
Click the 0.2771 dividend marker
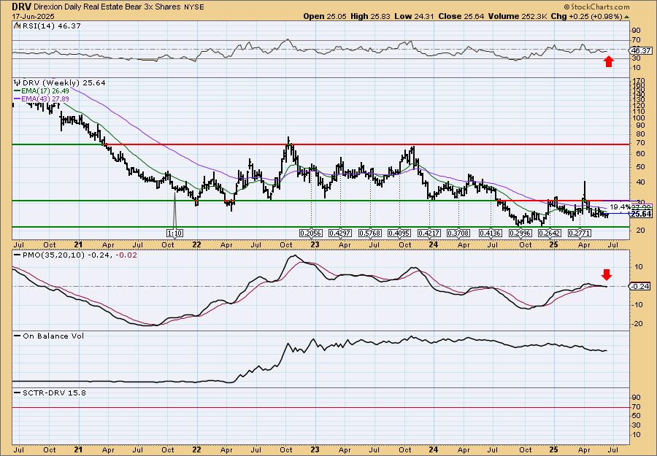pos(579,233)
